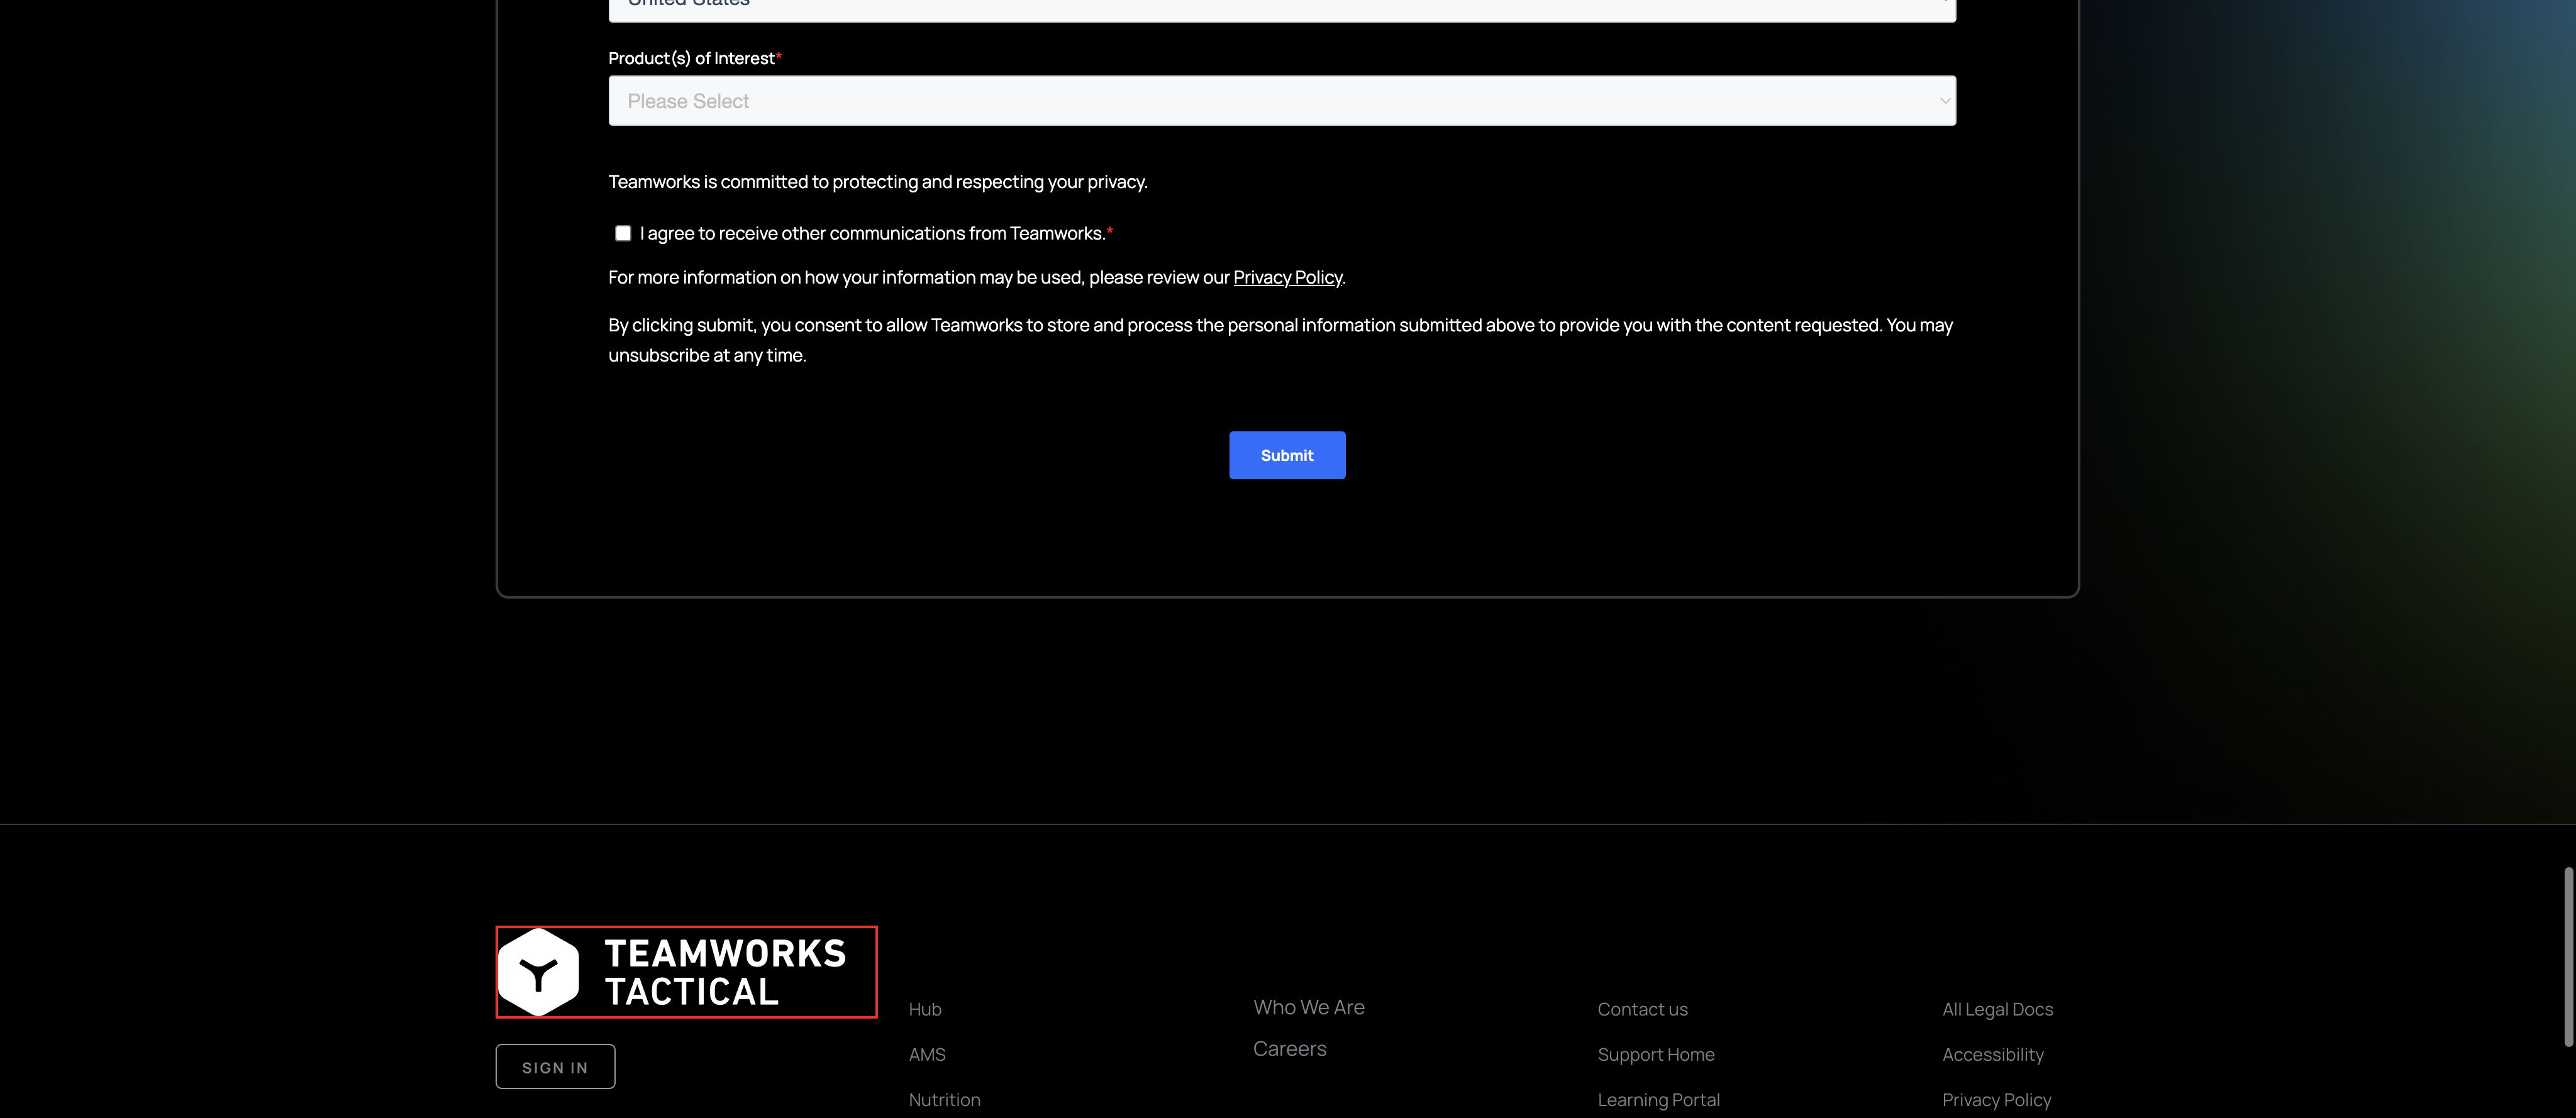Image resolution: width=2576 pixels, height=1118 pixels.
Task: Open the Product(s) of Interest dropdown
Action: (1281, 101)
